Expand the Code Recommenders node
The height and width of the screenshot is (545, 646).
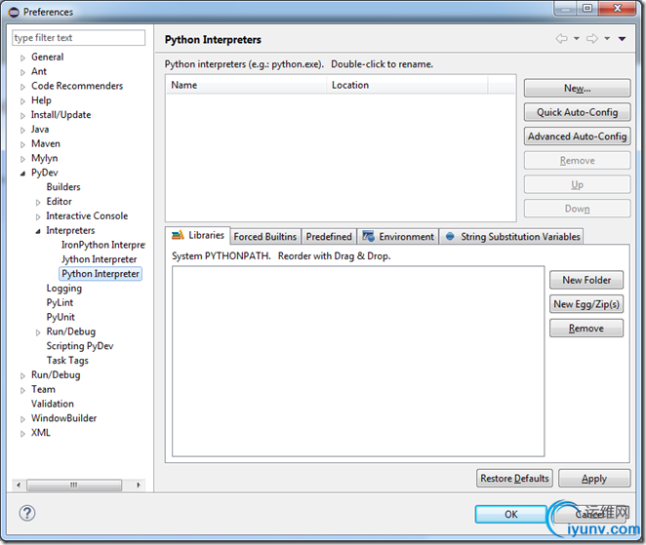[22, 87]
